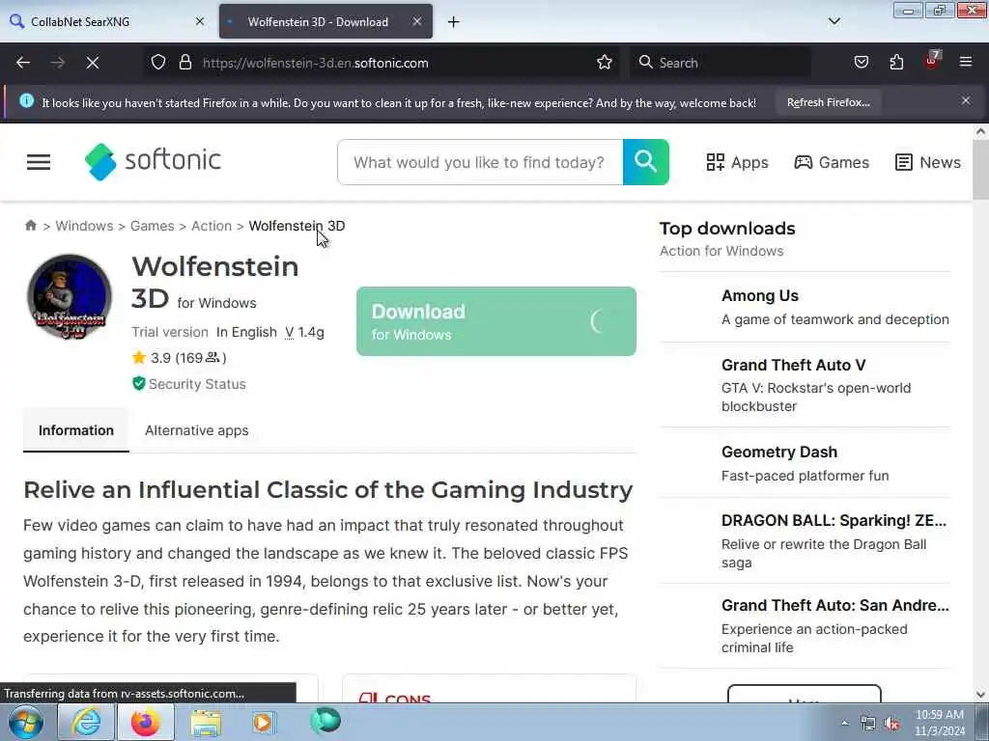Viewport: 989px width, 741px height.
Task: Bookmark this page with star
Action: [605, 63]
